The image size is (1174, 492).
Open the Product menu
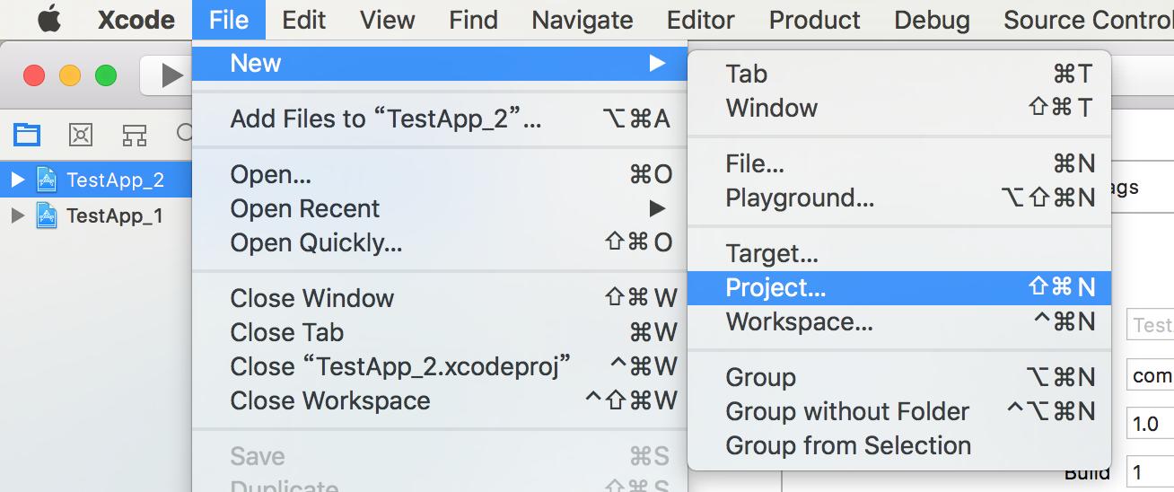pyautogui.click(x=815, y=20)
